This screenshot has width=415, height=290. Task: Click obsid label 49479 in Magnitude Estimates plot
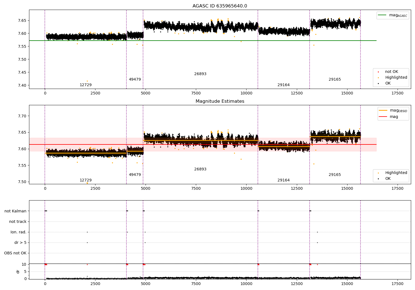tap(135, 175)
